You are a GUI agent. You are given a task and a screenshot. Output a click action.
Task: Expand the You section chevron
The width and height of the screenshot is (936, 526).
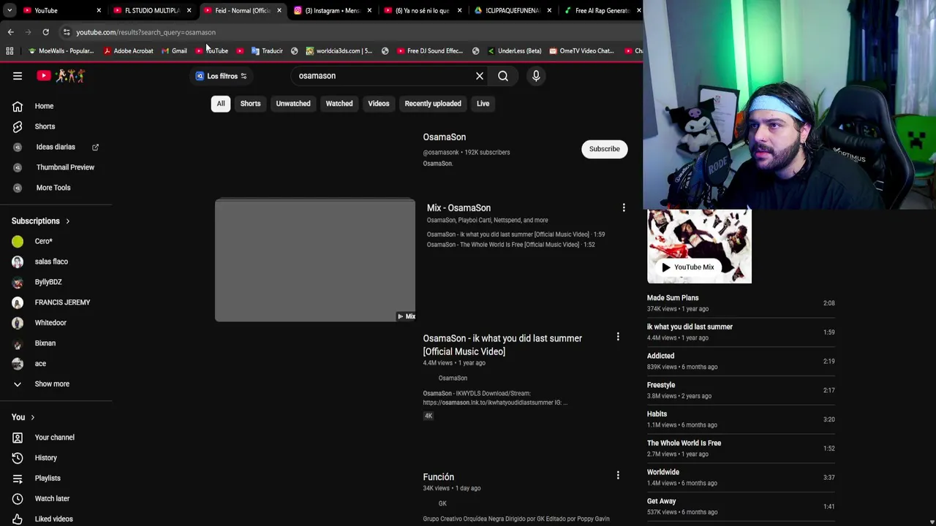[32, 417]
